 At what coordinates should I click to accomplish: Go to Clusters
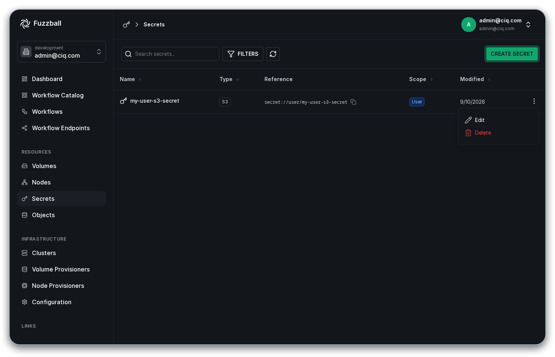coord(61,253)
